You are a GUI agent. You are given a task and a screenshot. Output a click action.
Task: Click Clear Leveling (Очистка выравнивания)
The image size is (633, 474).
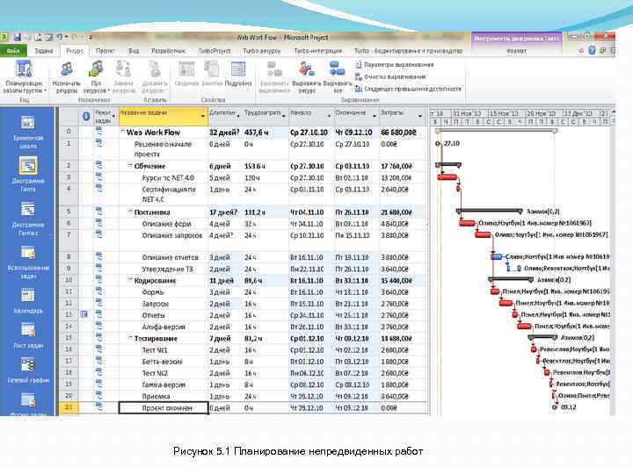point(390,76)
